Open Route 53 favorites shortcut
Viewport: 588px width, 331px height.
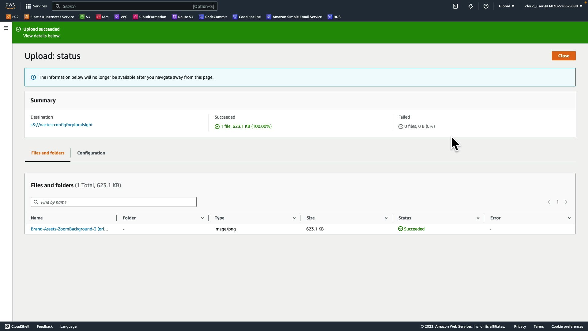pyautogui.click(x=183, y=17)
